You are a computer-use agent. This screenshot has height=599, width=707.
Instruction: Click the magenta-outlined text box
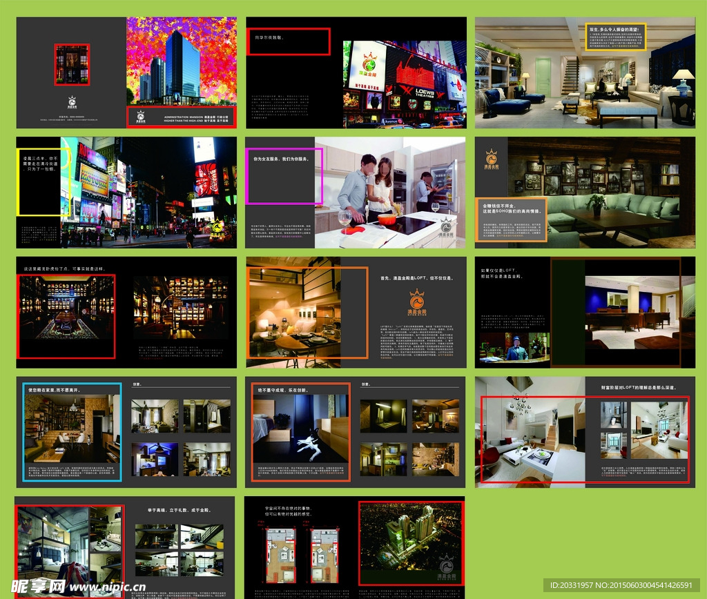[x=284, y=176]
